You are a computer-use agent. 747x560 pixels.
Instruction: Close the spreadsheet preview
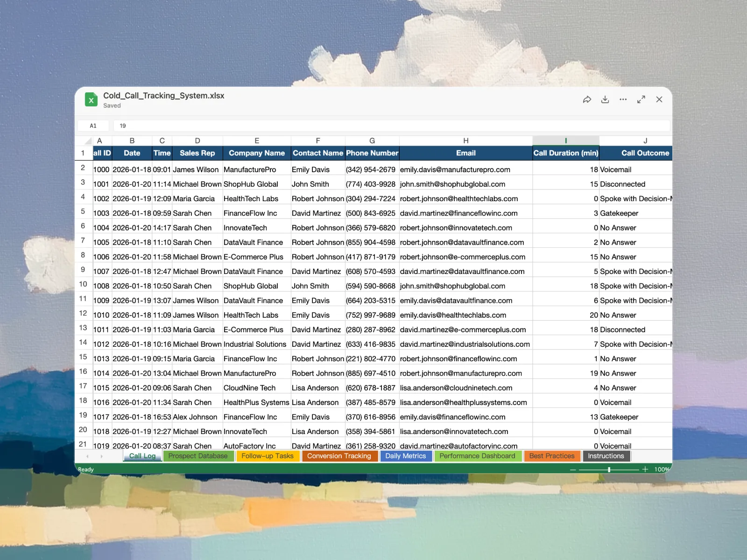[659, 99]
